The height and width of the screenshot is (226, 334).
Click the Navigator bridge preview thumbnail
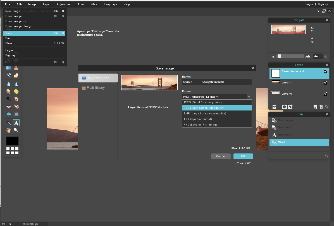click(x=288, y=29)
